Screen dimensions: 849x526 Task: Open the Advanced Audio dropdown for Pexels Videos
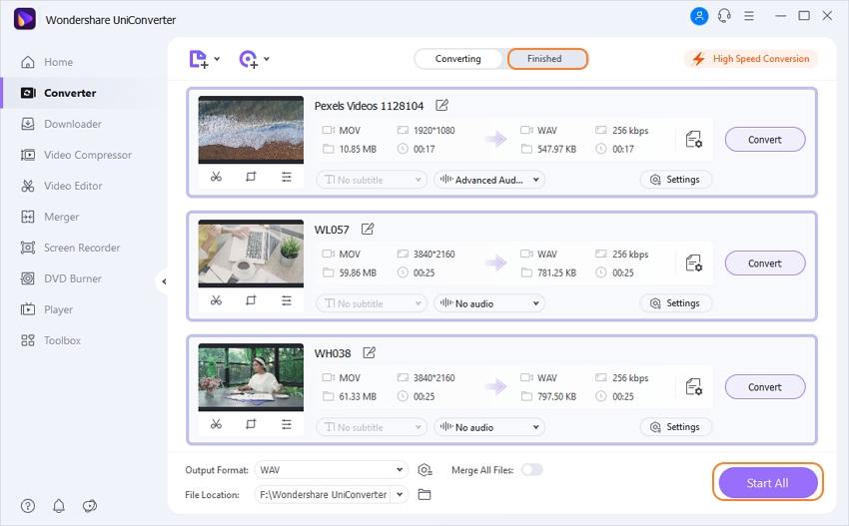pos(489,180)
